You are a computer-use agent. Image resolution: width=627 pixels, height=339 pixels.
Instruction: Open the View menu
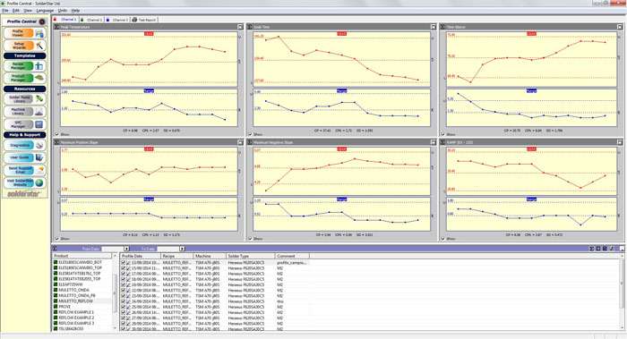coord(28,11)
